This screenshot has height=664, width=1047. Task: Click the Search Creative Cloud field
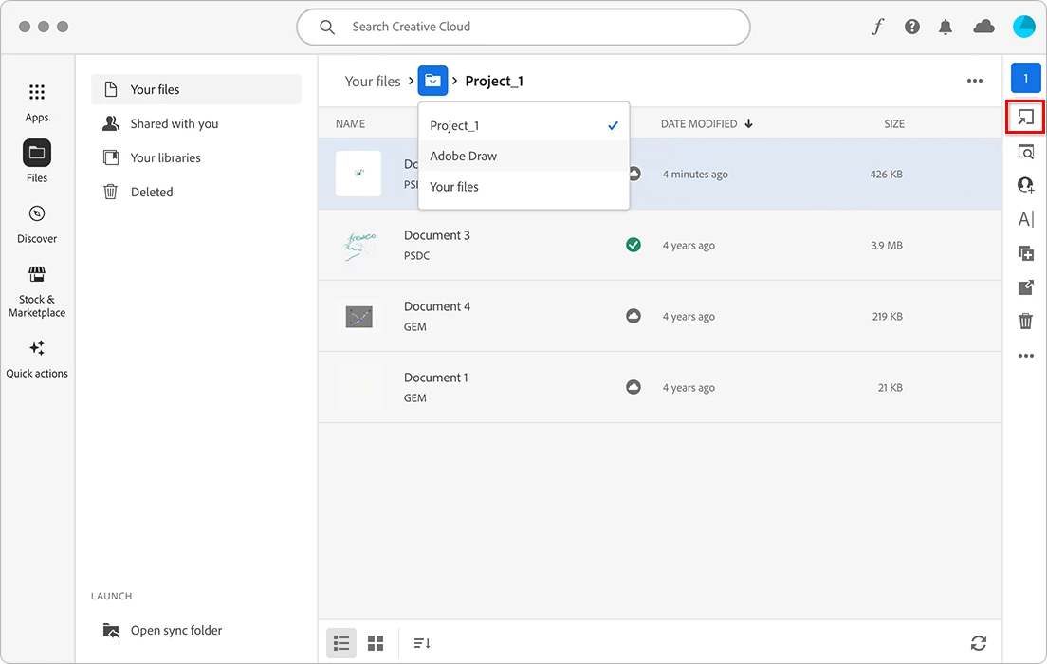pos(523,27)
